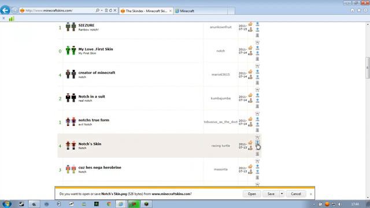The width and height of the screenshot is (370, 208).
Task: Open the Windows Start menu
Action: point(6,204)
